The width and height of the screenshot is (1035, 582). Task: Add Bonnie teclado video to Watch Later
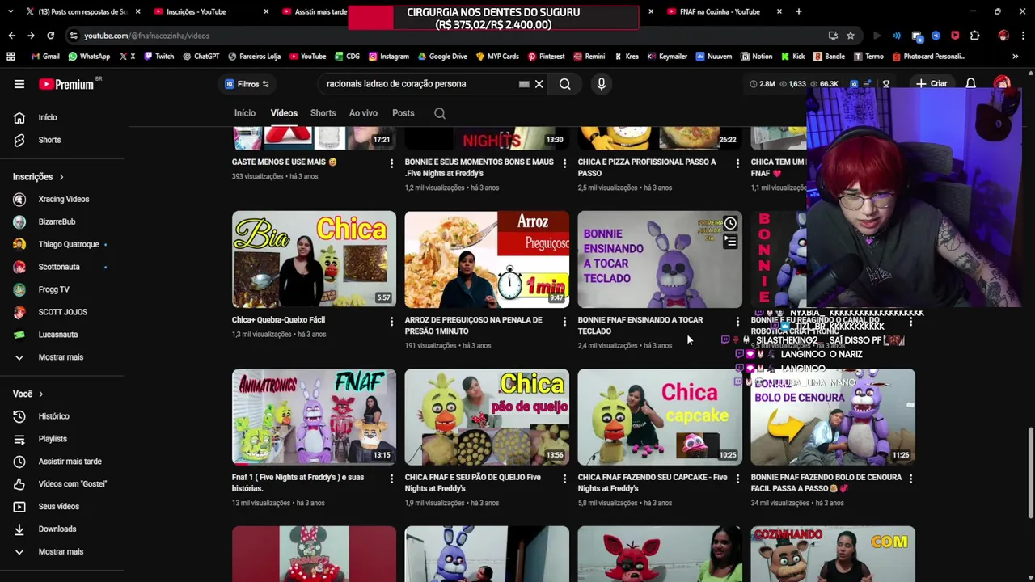[x=730, y=223]
